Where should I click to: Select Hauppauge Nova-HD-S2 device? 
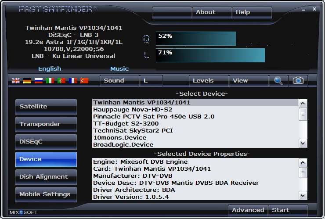(x=195, y=110)
